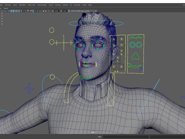
Task: Click the bottom-left diamond button in picker
Action: tap(114, 66)
